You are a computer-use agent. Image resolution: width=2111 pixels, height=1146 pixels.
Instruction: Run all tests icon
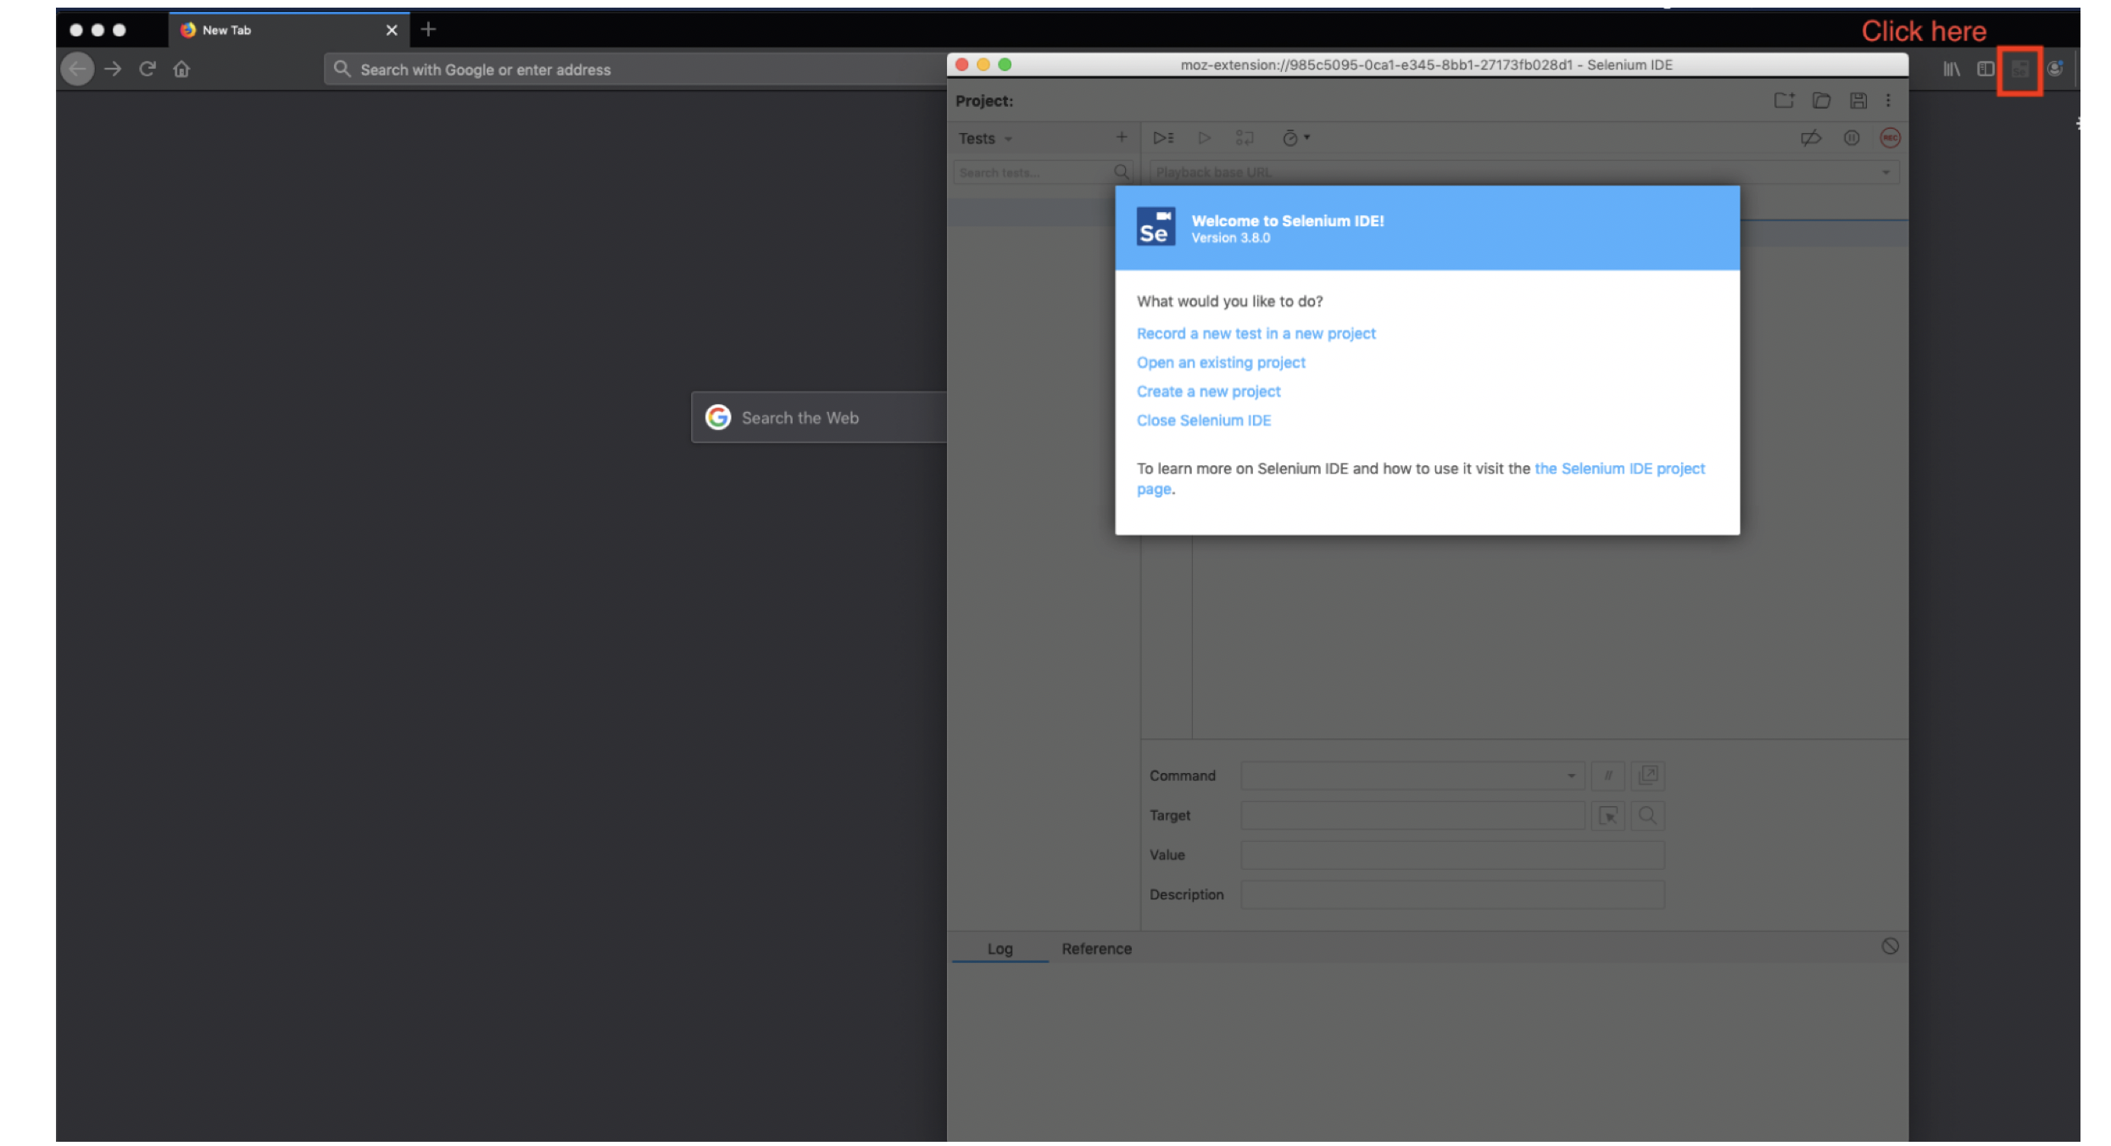click(x=1163, y=138)
